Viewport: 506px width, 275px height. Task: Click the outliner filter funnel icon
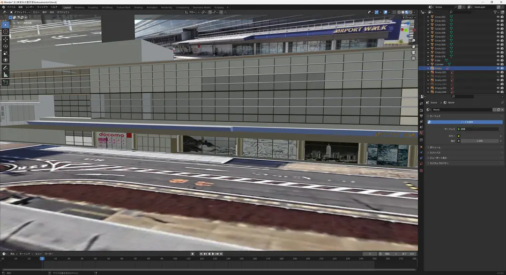point(495,12)
